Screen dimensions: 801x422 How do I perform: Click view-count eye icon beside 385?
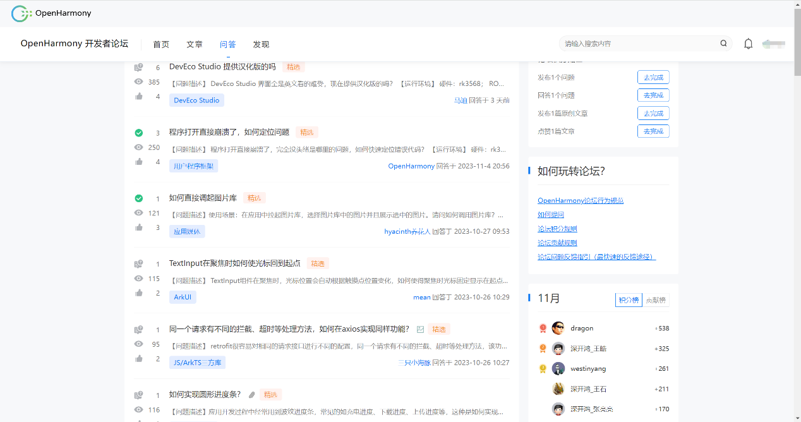pyautogui.click(x=138, y=82)
